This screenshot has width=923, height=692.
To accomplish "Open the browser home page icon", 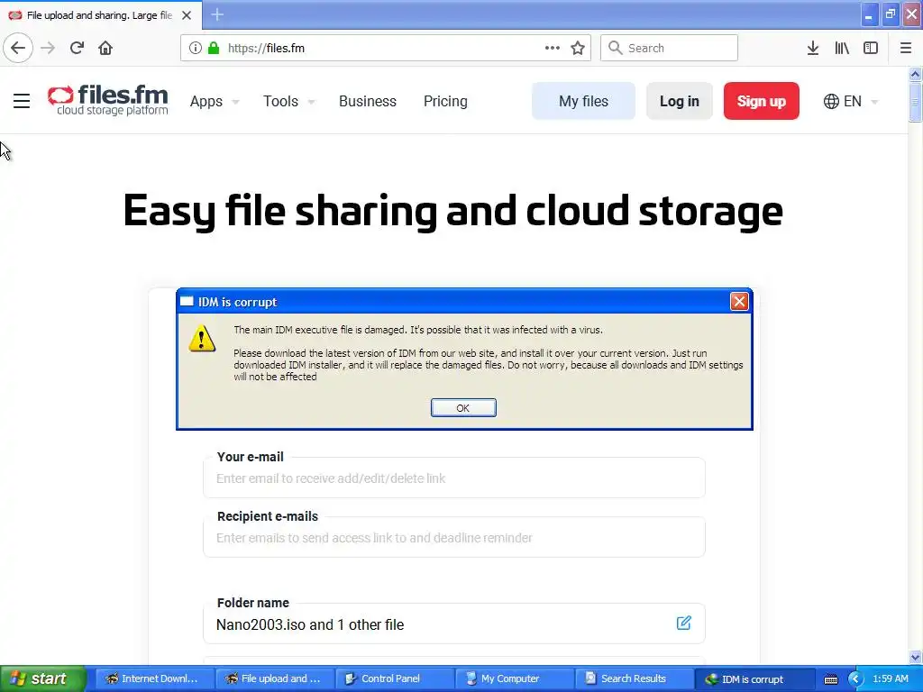I will coord(105,48).
